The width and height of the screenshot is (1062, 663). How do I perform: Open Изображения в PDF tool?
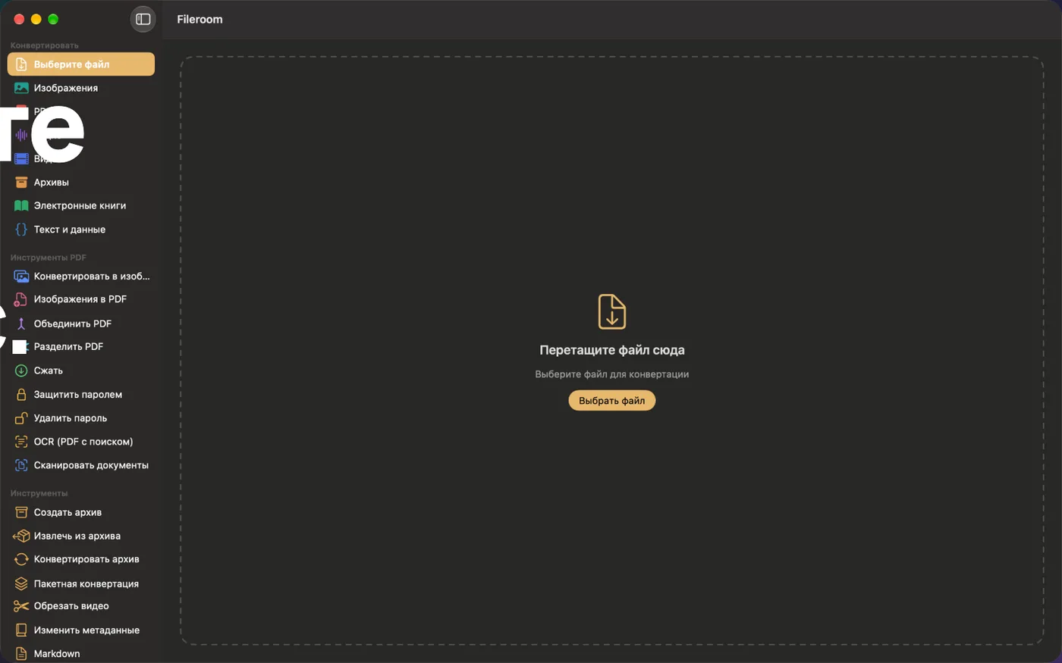[x=81, y=299]
